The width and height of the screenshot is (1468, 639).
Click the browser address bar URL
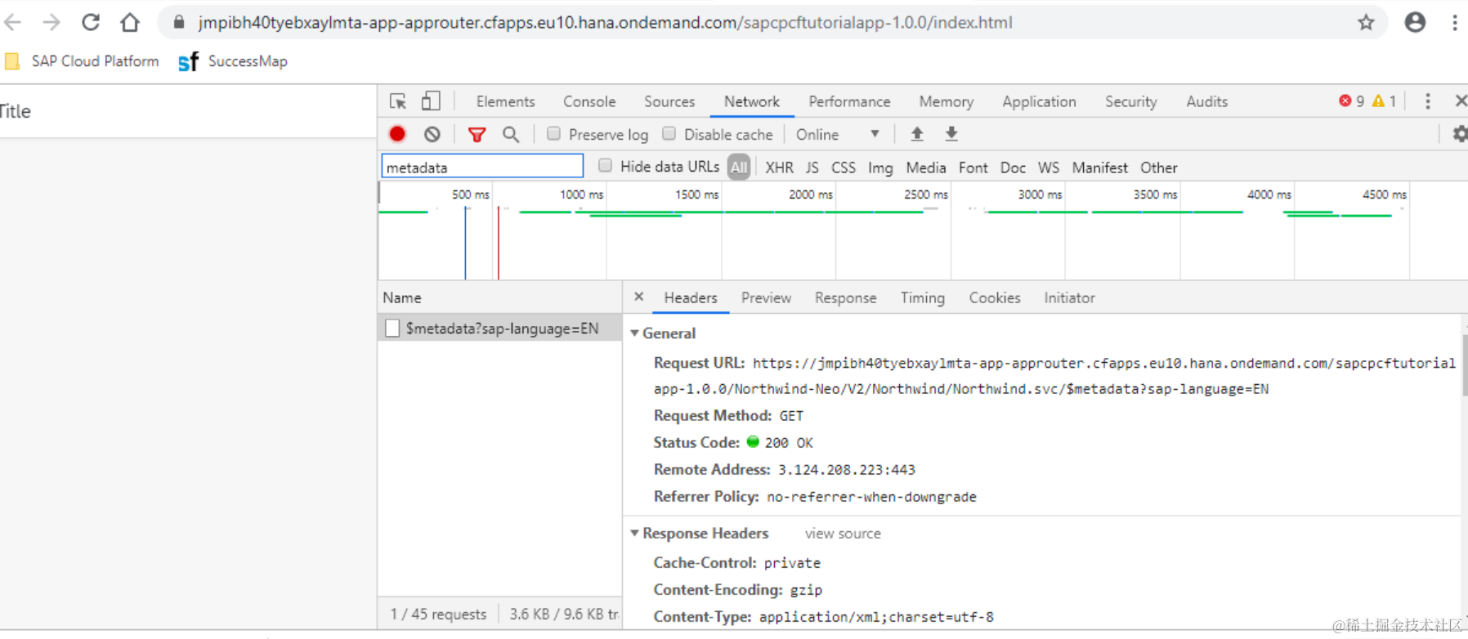pos(605,22)
